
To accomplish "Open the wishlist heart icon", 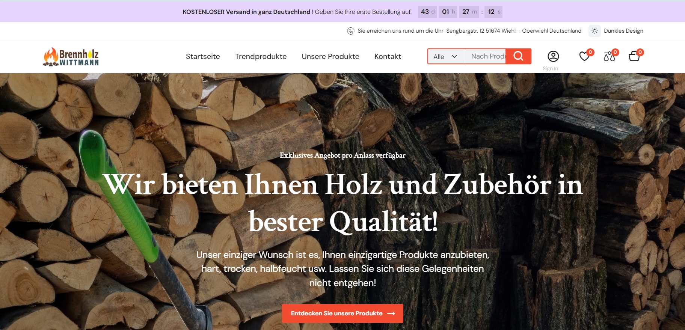I will pyautogui.click(x=585, y=56).
